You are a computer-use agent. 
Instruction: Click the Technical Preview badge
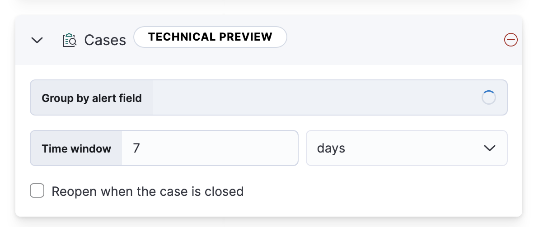tap(210, 37)
